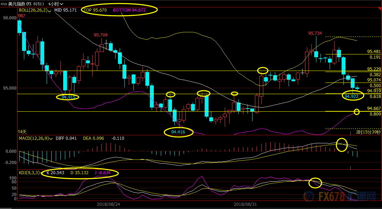
Task: Select the 94.667 Fibonacci price level
Action: tap(374, 109)
